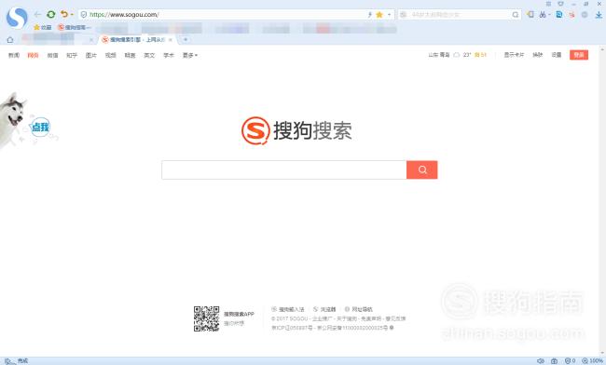
Task: Click the page's vertical scrollbar up arrow
Action: (x=602, y=49)
